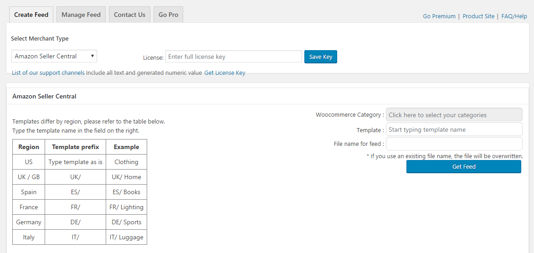Image resolution: width=534 pixels, height=253 pixels.
Task: Click the 'IT/ Luggage' example cell
Action: pyautogui.click(x=126, y=237)
